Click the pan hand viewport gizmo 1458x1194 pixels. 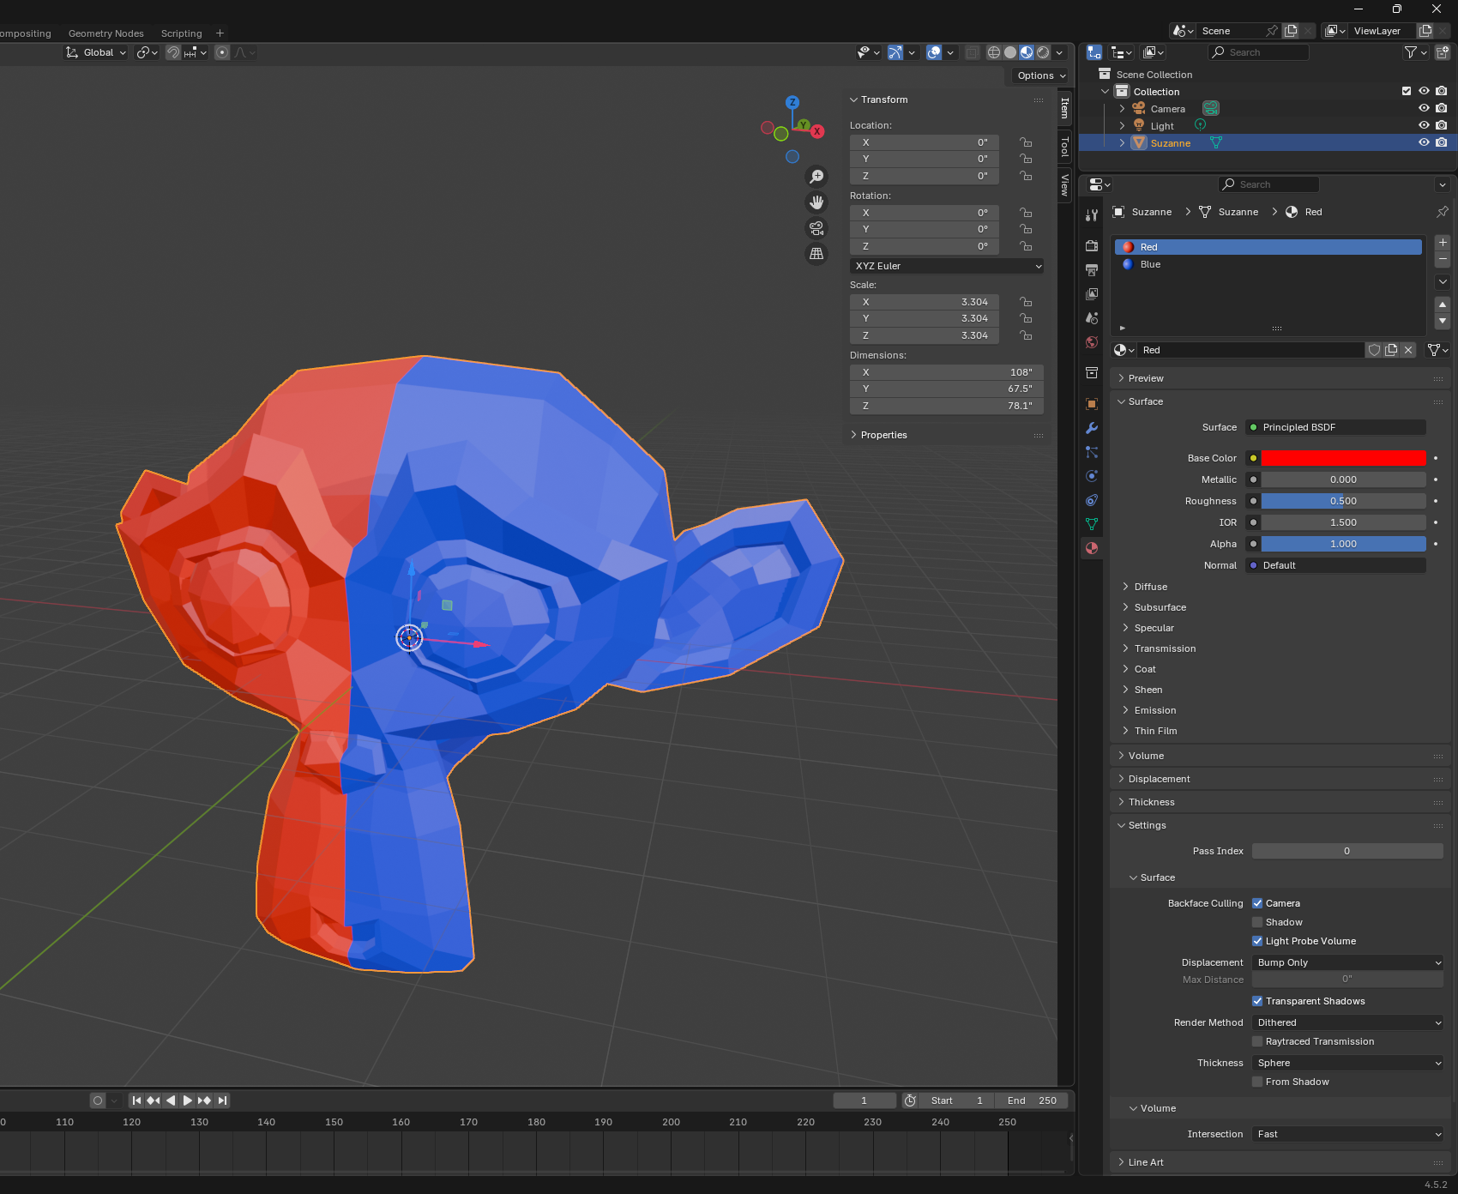pyautogui.click(x=816, y=202)
